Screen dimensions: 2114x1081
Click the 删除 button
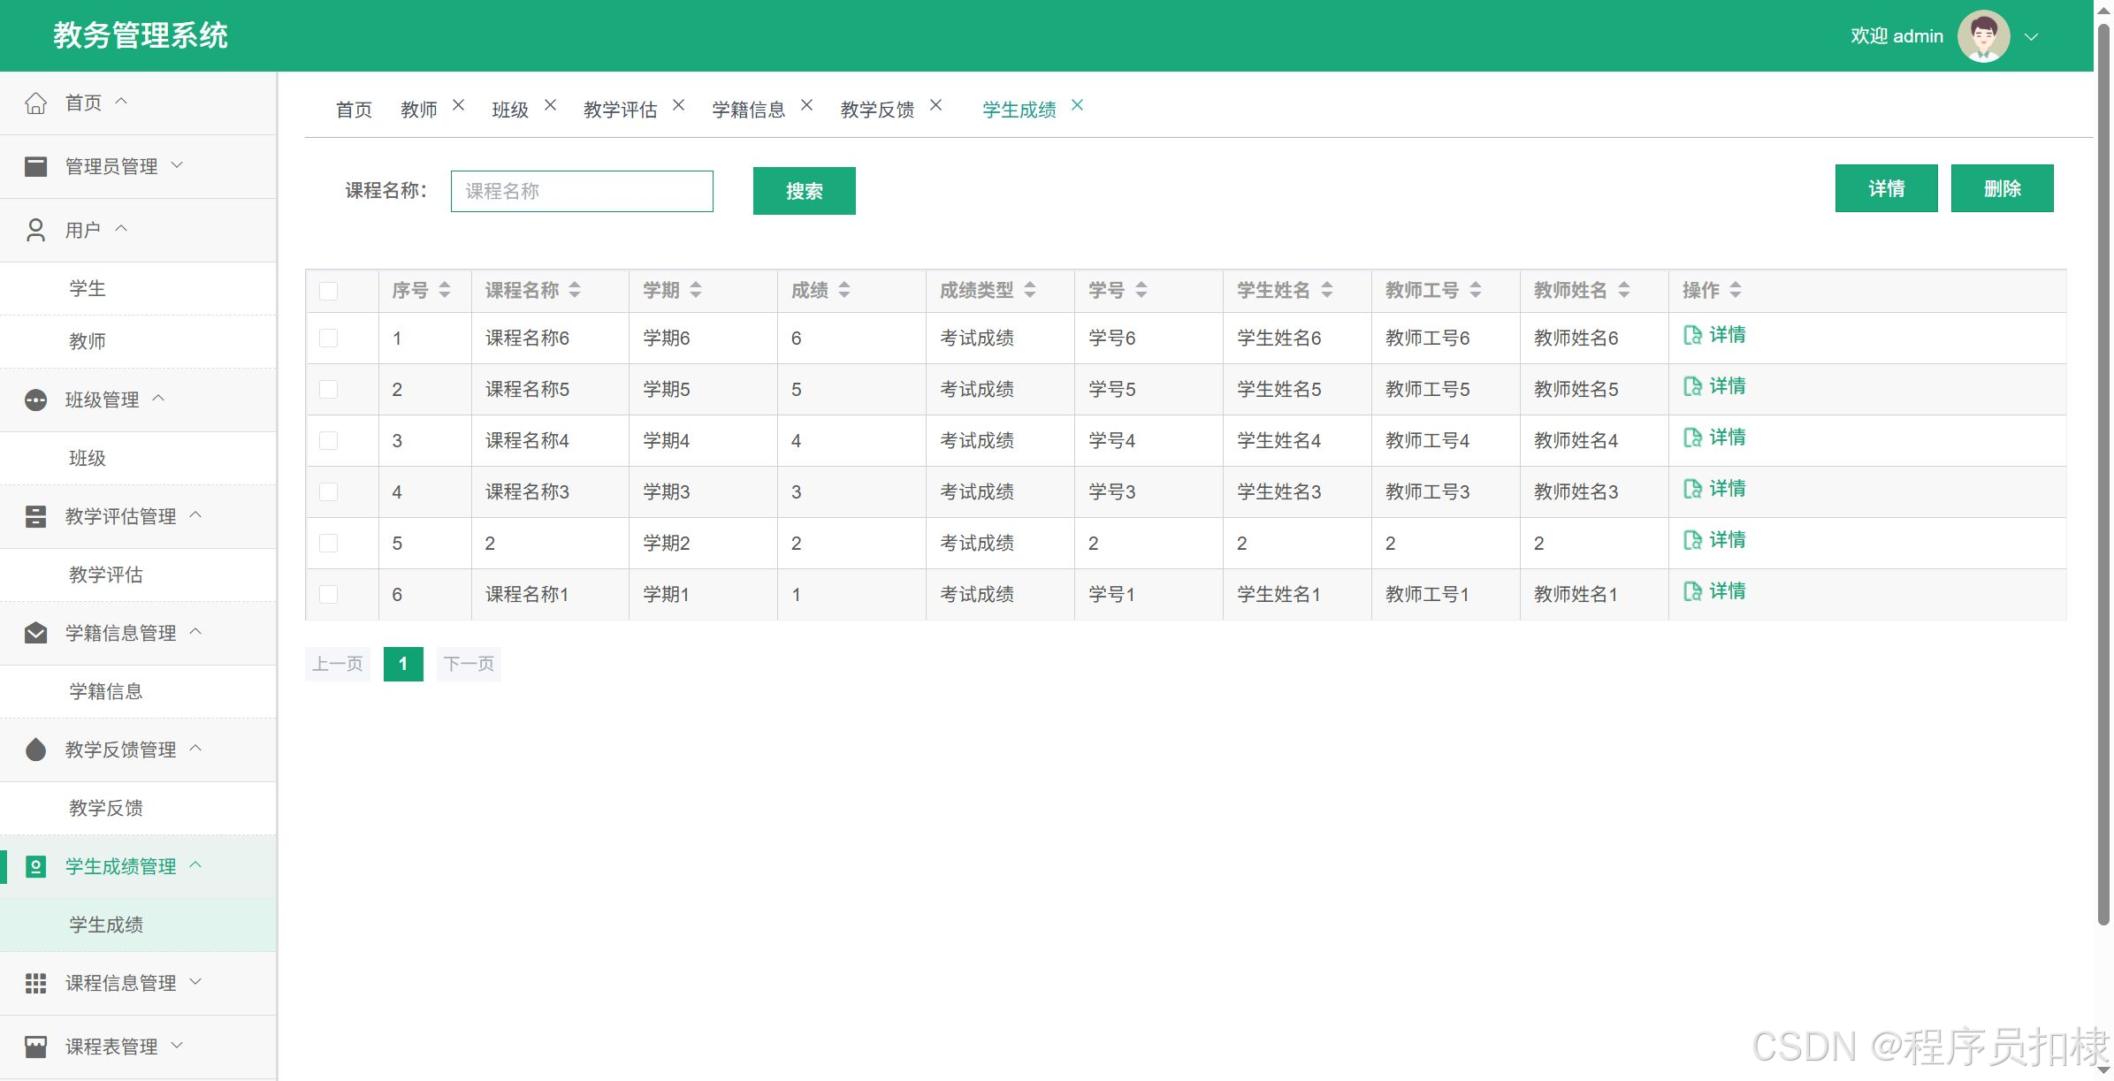(2002, 188)
